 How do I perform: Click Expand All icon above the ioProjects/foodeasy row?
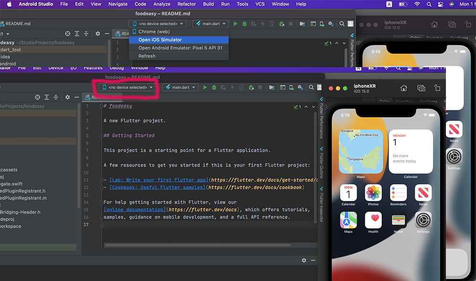coord(47,97)
